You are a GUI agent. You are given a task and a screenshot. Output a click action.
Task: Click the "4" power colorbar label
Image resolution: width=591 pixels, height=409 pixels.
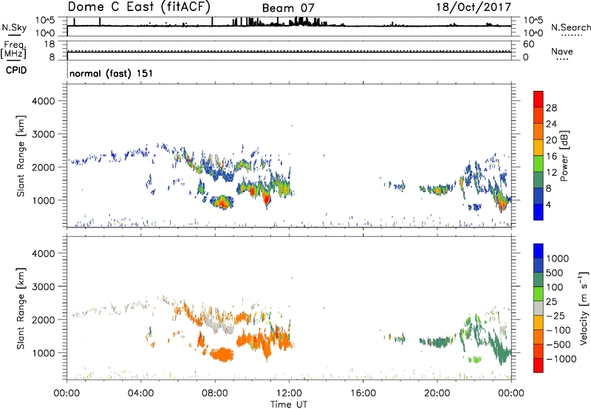point(548,205)
